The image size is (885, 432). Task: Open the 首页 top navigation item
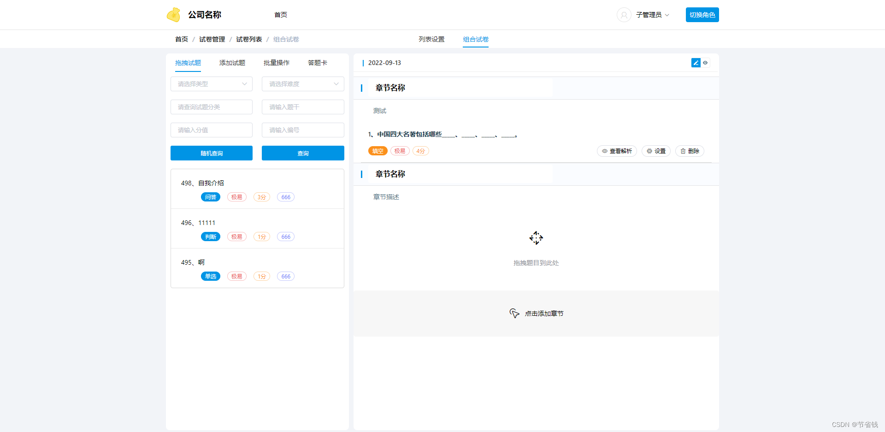[x=281, y=15]
